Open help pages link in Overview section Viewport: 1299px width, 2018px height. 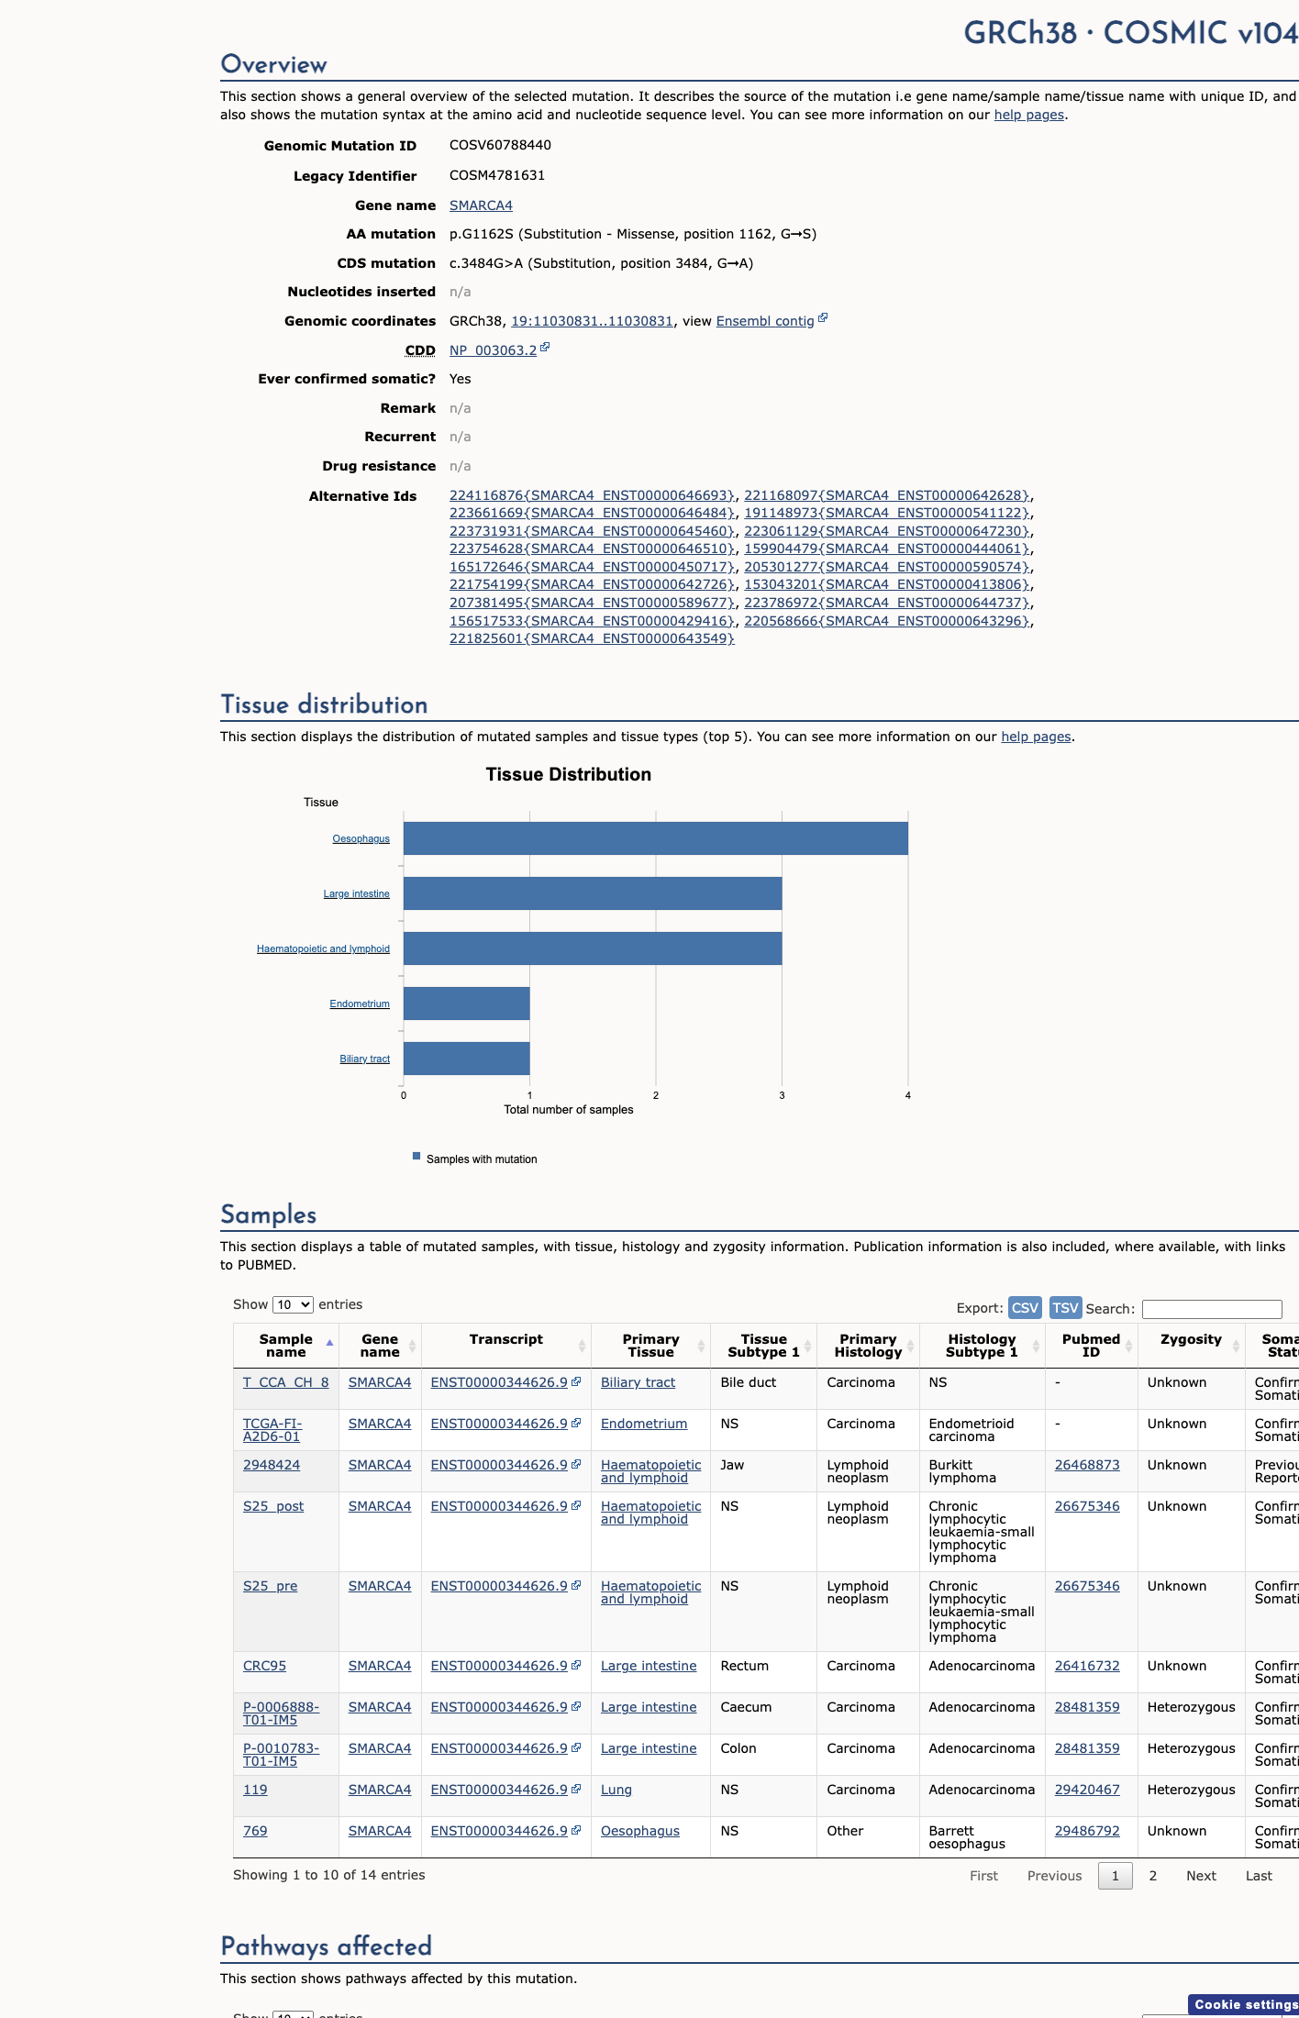[x=1029, y=115]
